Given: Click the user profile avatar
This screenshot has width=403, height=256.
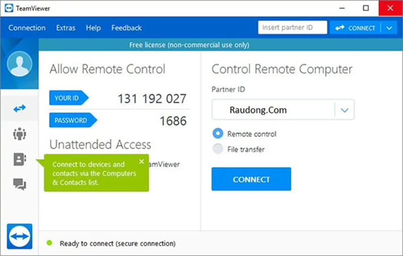Looking at the screenshot, I should pos(20,63).
